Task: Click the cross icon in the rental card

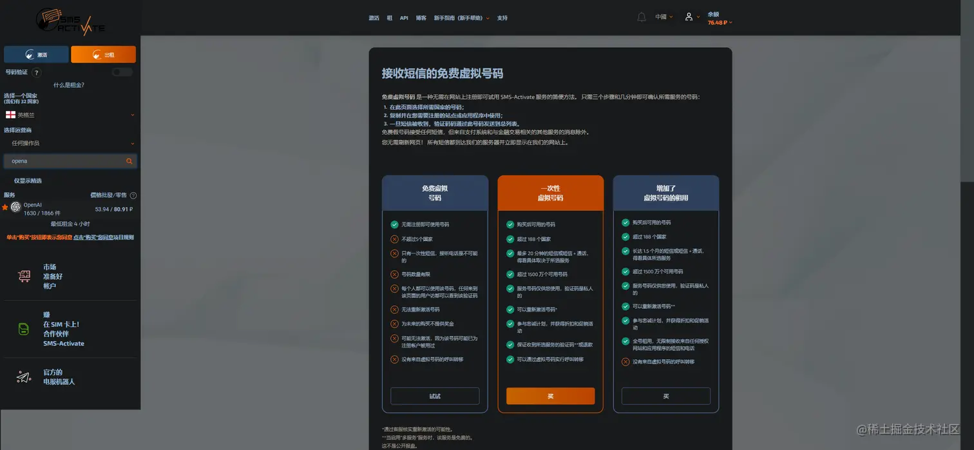Action: click(x=625, y=362)
